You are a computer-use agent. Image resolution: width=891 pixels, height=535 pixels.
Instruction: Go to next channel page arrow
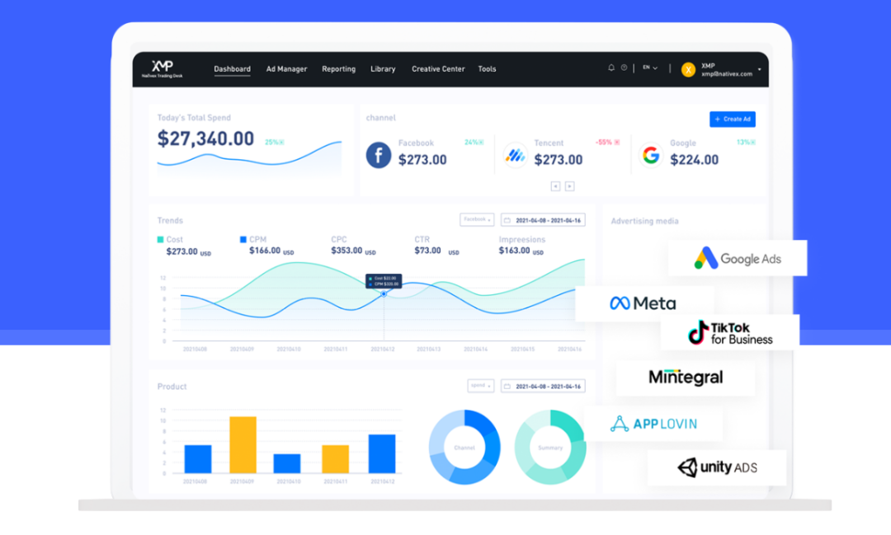569,186
